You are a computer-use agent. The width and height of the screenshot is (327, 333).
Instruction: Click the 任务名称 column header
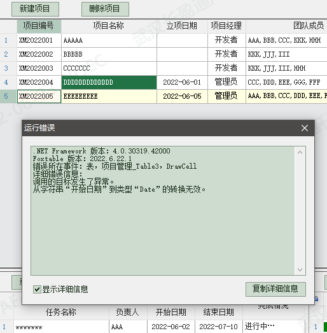[61, 312]
